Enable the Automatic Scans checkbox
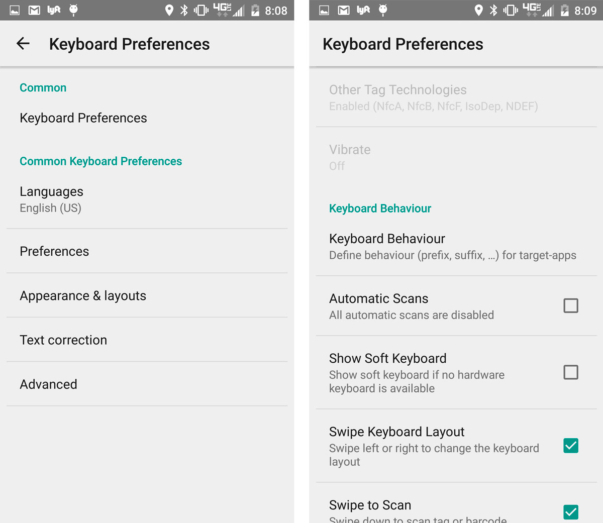This screenshot has width=603, height=523. click(571, 305)
